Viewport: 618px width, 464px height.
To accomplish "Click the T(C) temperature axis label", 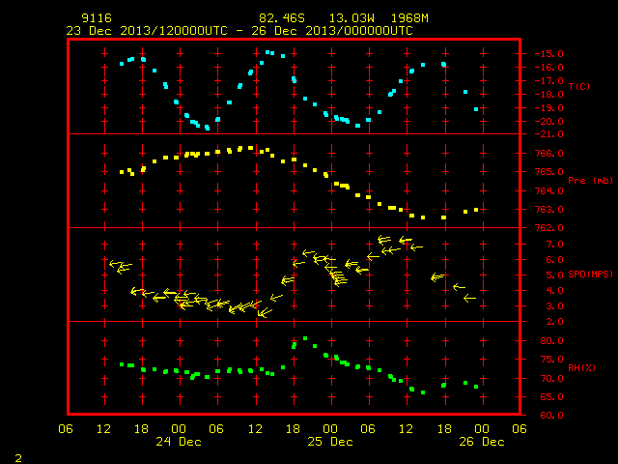I will (579, 86).
